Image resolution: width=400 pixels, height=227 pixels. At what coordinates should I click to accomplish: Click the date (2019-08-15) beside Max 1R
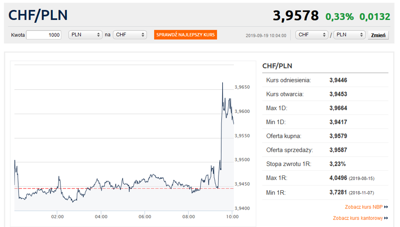(x=361, y=178)
